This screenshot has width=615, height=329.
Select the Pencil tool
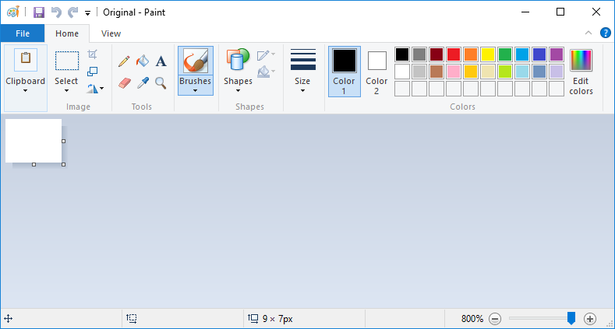click(124, 61)
